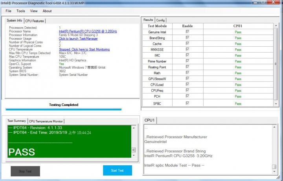Open the CPU Temperature Monitor tab
283x181 pixels.
click(x=46, y=121)
